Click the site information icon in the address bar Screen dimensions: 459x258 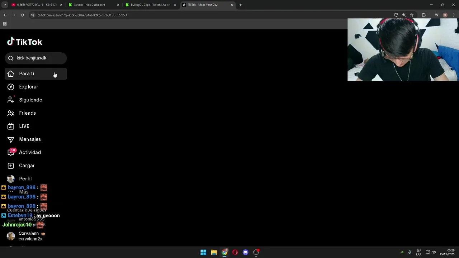pos(33,15)
